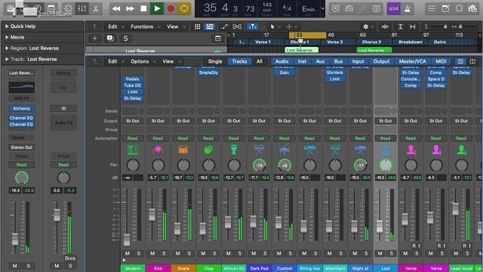Filter mixer by Audio channels
This screenshot has width=483, height=272.
281,61
